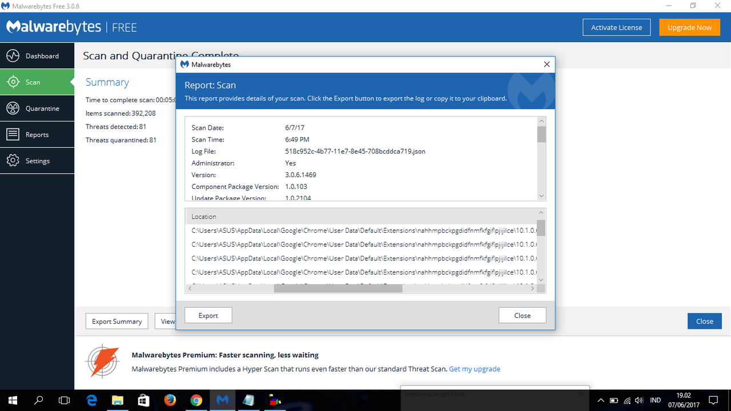Click the Scan Date value 6/7/17
731x411 pixels.
(x=295, y=128)
